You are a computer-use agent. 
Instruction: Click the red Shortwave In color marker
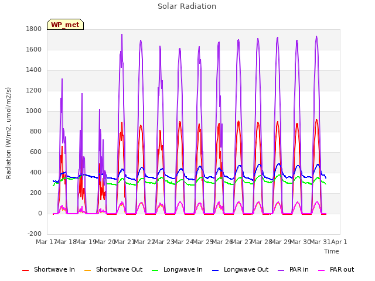click(25, 270)
